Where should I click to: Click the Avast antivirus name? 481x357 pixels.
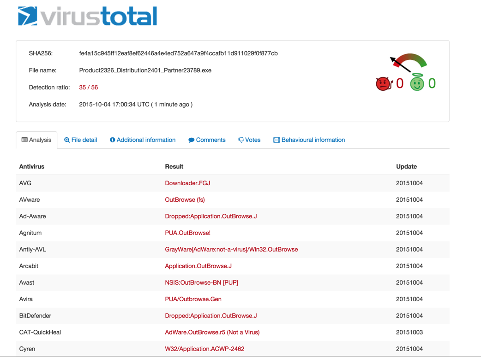(27, 282)
